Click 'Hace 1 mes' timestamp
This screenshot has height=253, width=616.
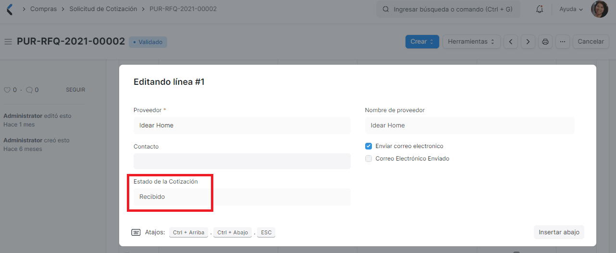pyautogui.click(x=19, y=125)
